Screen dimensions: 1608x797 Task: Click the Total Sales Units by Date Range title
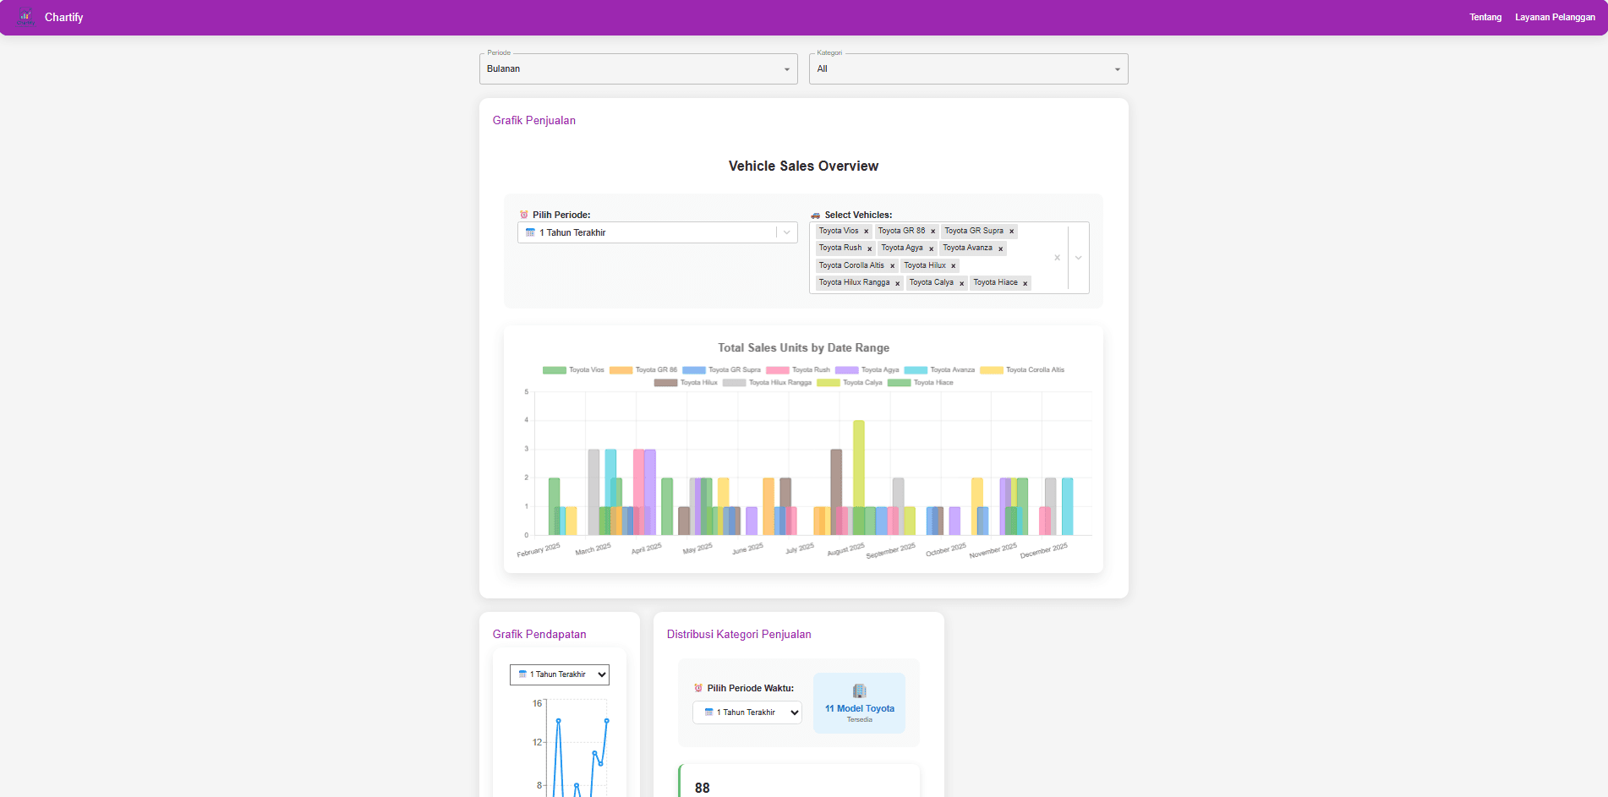803,347
